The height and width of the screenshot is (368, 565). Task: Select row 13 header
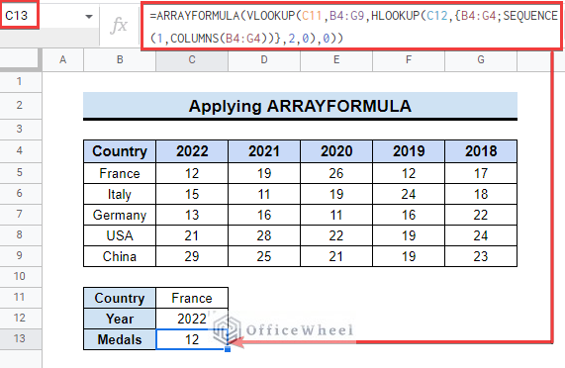click(20, 339)
